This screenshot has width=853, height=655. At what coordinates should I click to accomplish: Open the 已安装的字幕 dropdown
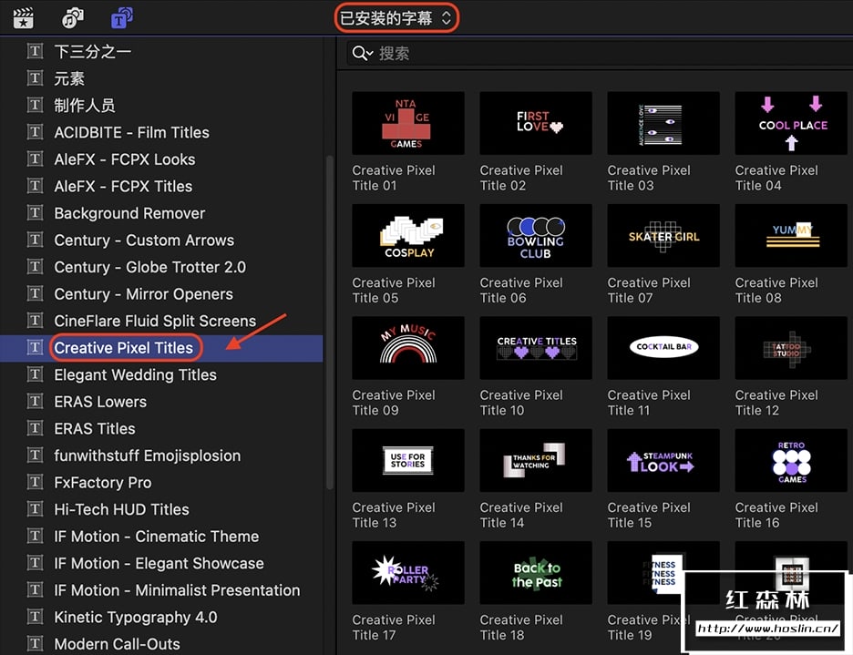[x=396, y=18]
